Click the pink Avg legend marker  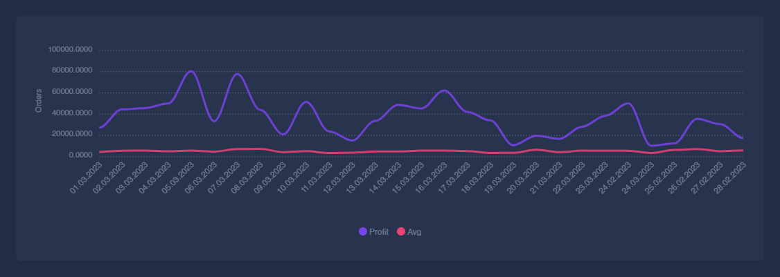(x=401, y=231)
